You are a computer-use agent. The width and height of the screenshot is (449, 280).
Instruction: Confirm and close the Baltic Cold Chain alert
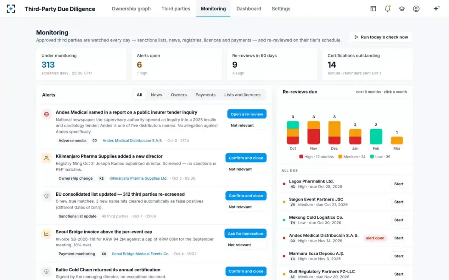[246, 271]
